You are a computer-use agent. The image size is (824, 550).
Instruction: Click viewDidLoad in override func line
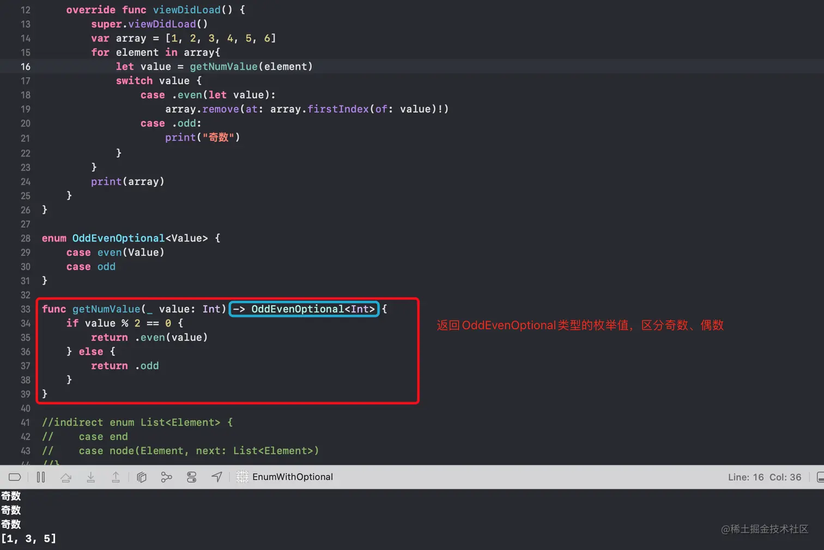click(186, 10)
